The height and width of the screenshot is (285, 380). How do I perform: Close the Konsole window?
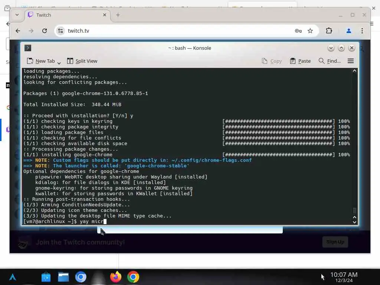(x=352, y=48)
